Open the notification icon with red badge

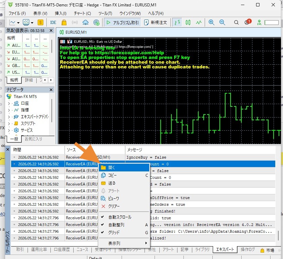click(248, 22)
